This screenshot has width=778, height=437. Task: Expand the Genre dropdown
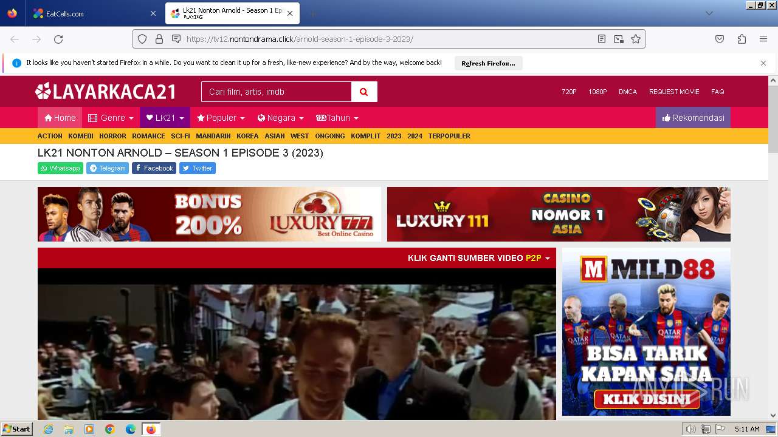(111, 118)
